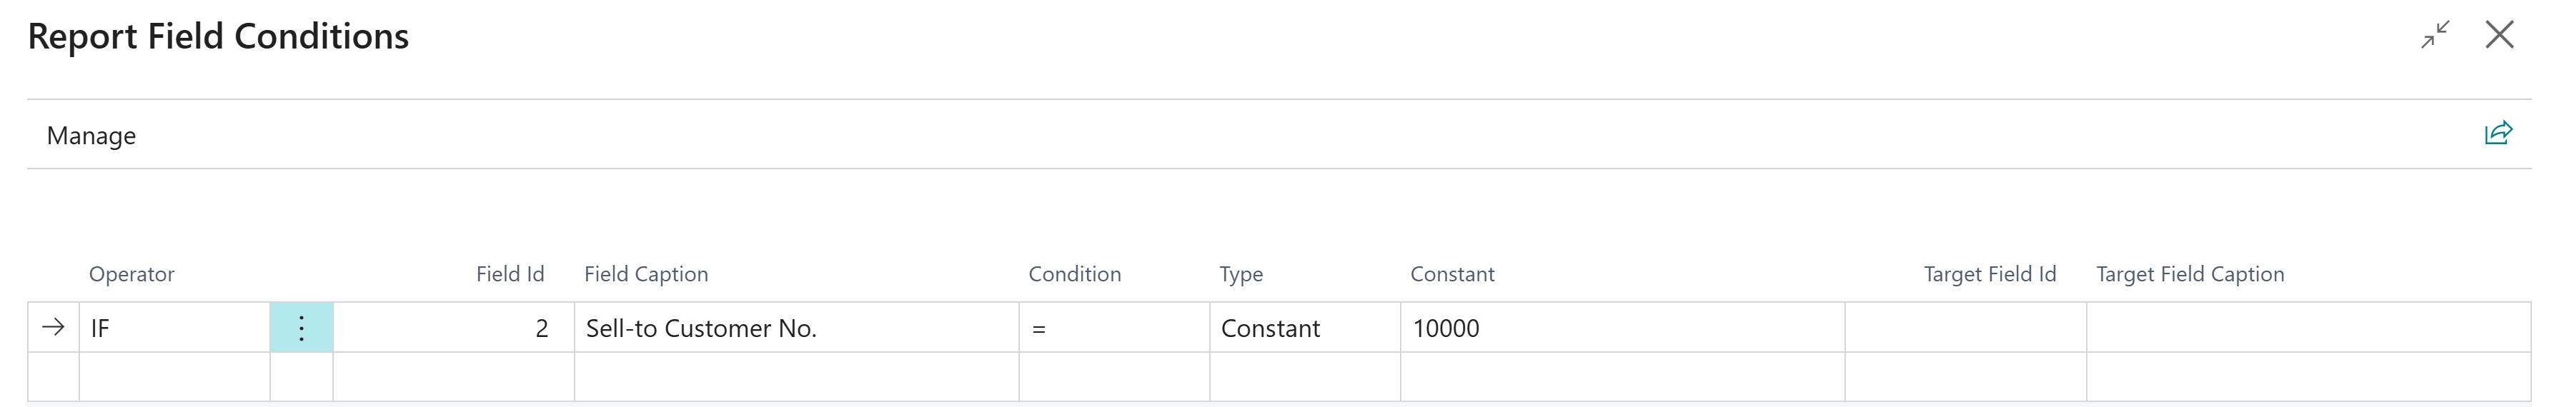This screenshot has width=2557, height=407.
Task: Select the row arrow indicator for IF line
Action: tap(54, 328)
